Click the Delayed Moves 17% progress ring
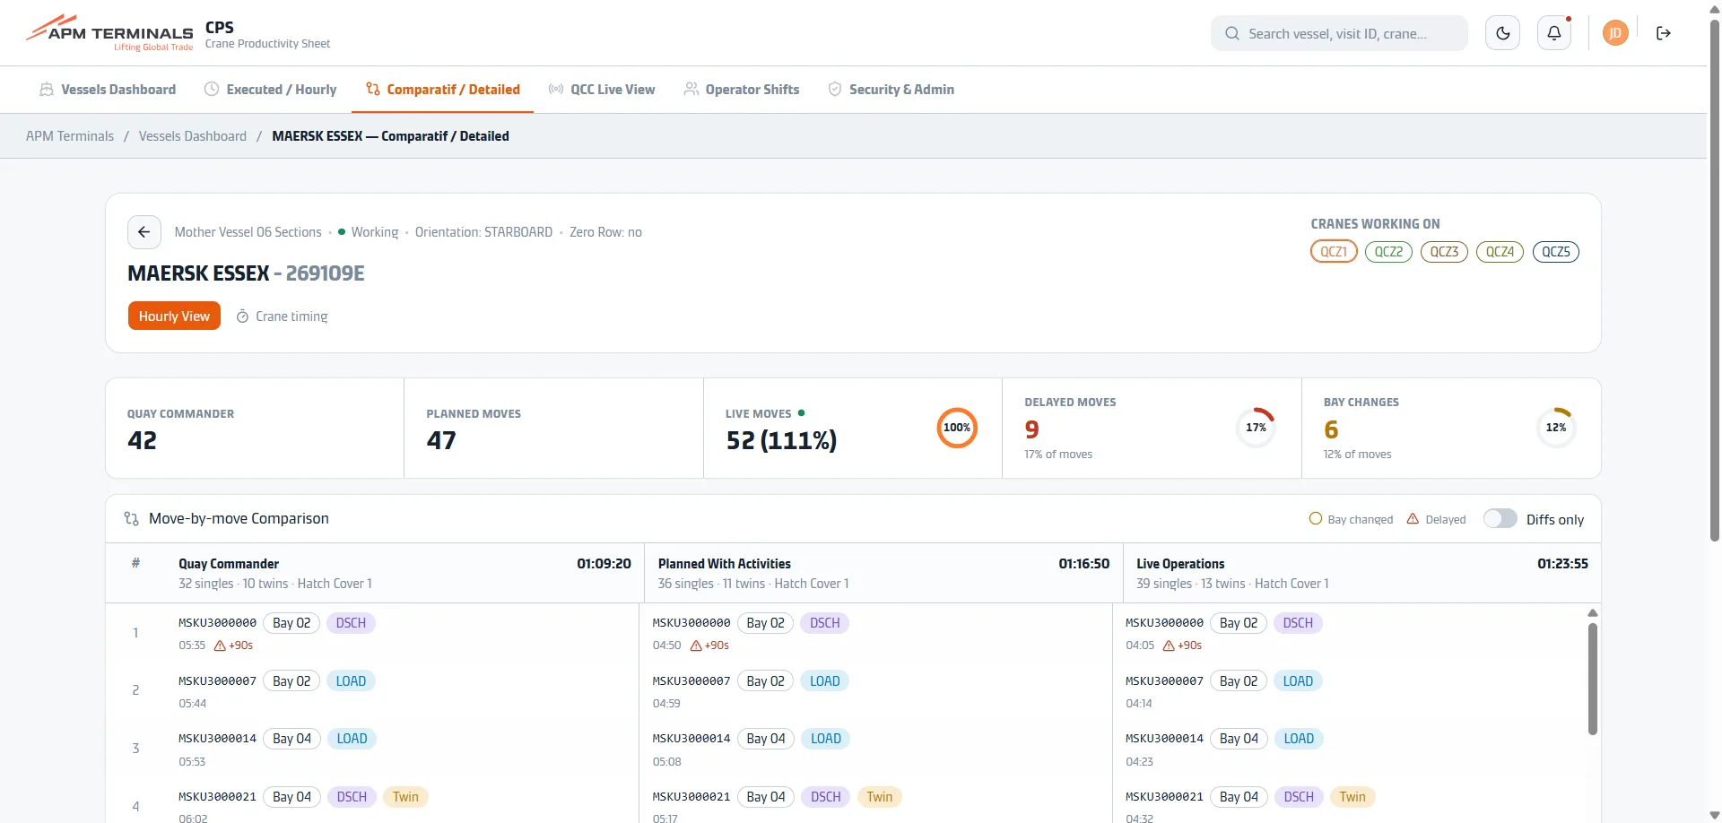This screenshot has width=1722, height=823. pyautogui.click(x=1256, y=428)
